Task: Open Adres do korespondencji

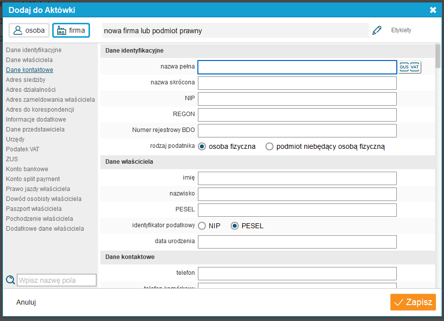Action: pos(40,109)
